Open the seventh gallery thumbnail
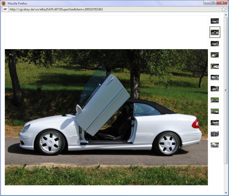 [x=214, y=89]
